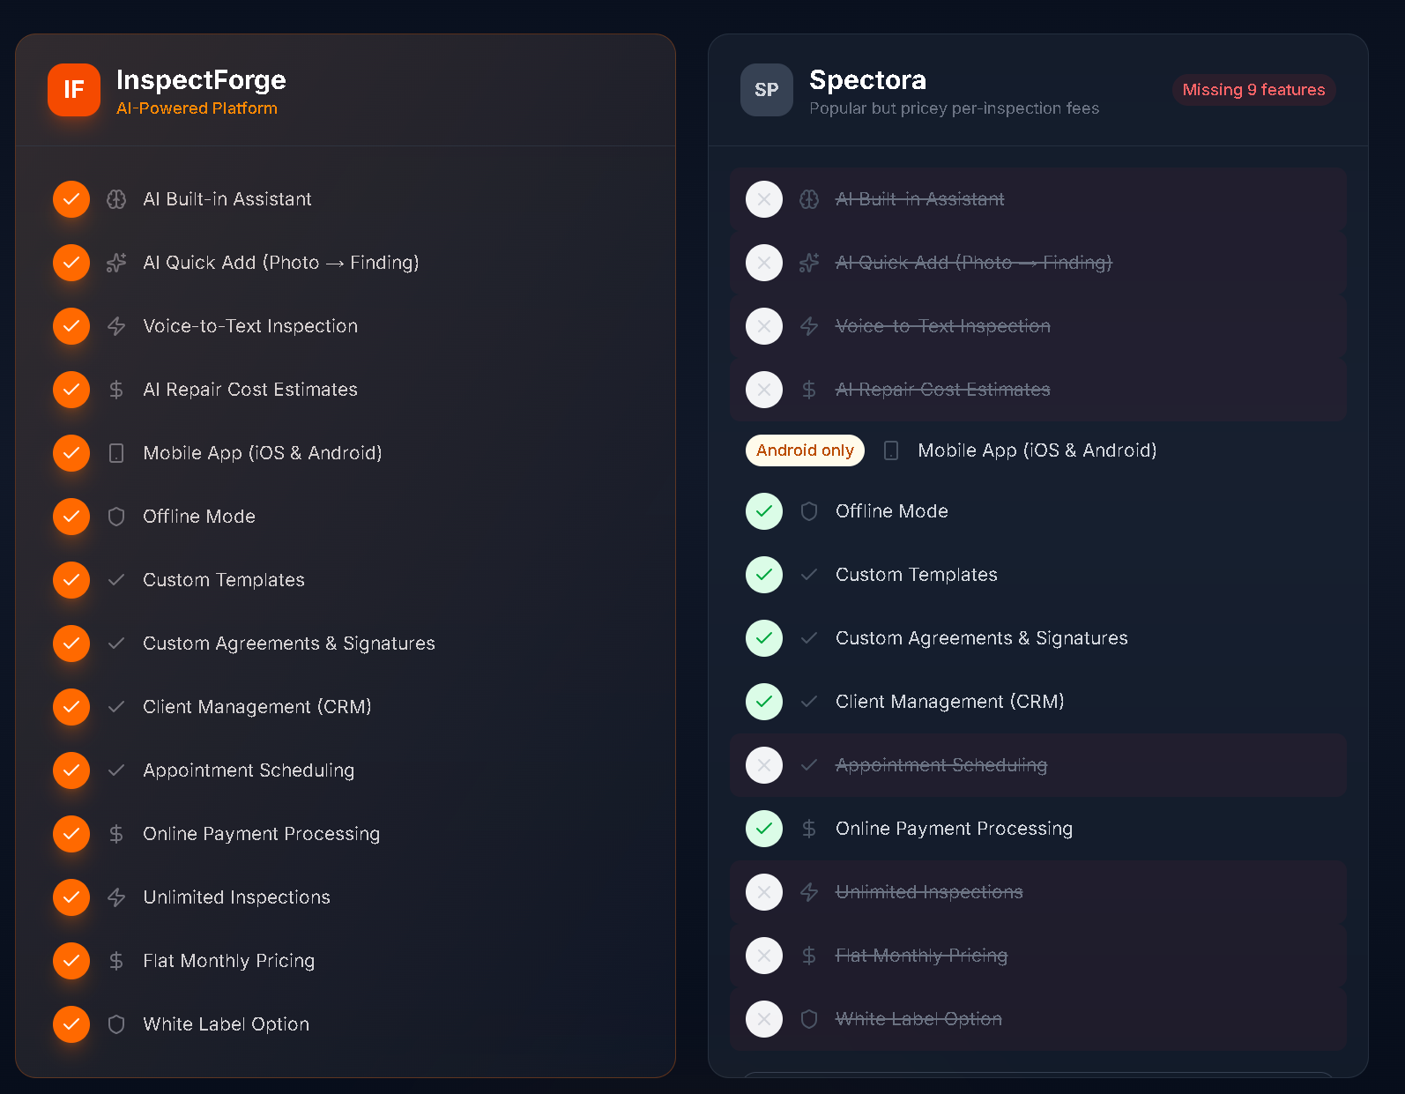The width and height of the screenshot is (1405, 1094).
Task: Click green checkmark for Spectora Offline Mode
Action: point(764,511)
